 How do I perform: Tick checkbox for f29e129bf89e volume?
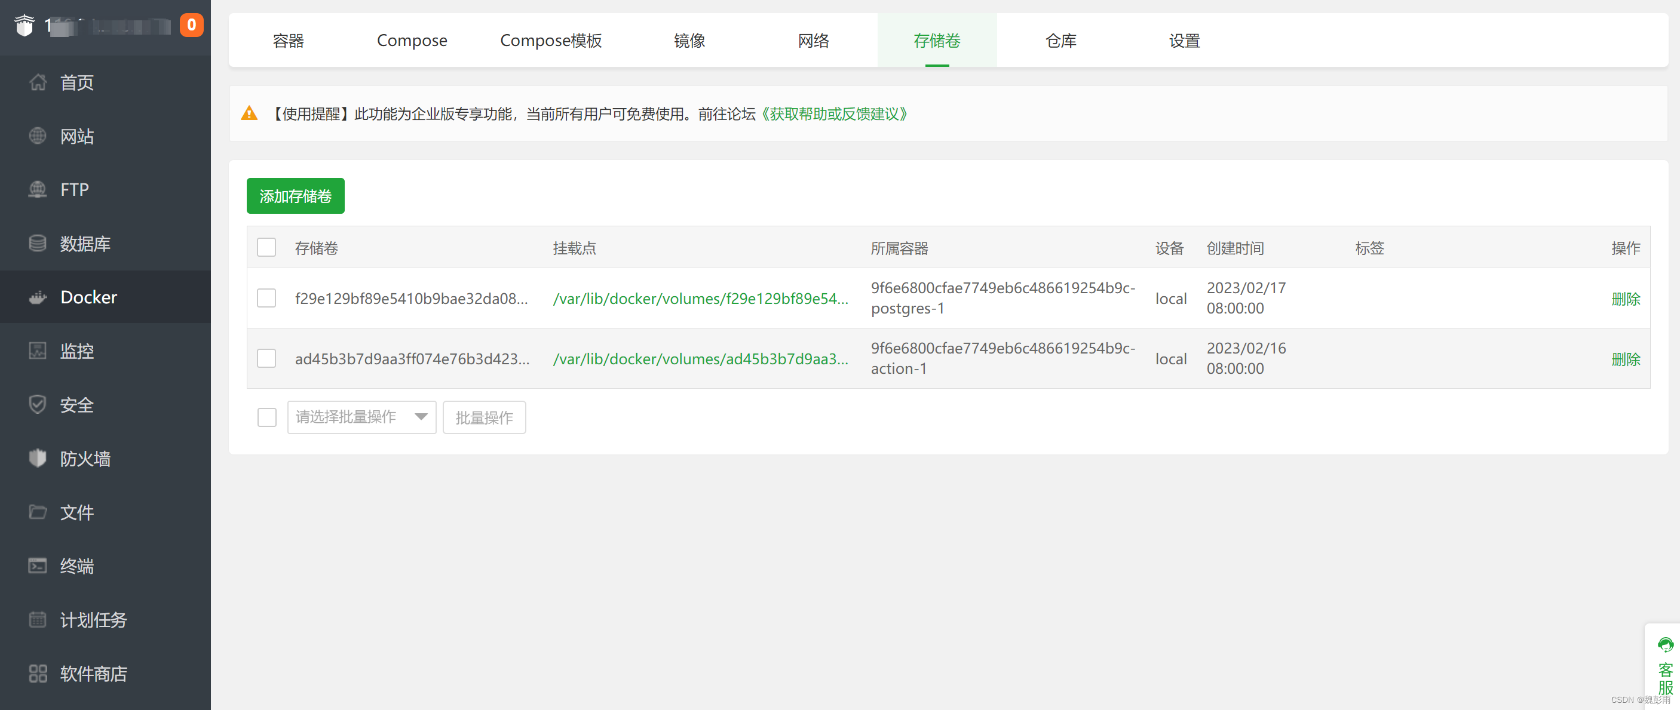pyautogui.click(x=266, y=298)
